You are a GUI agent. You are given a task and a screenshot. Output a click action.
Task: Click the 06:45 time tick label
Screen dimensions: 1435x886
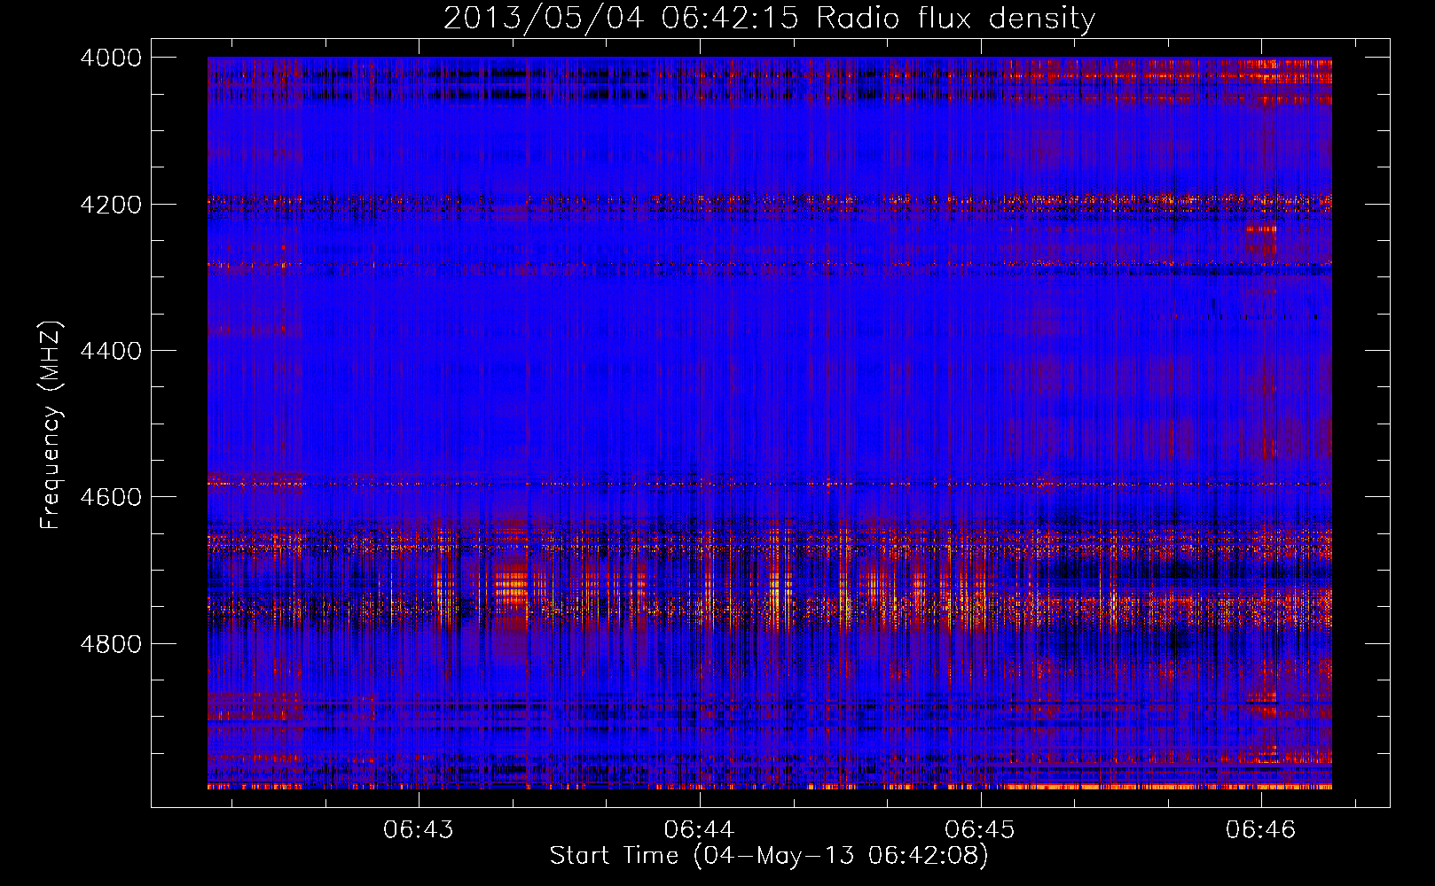980,829
